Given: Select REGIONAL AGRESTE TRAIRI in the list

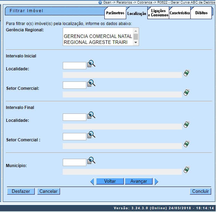Looking at the screenshot, I should [x=98, y=42].
